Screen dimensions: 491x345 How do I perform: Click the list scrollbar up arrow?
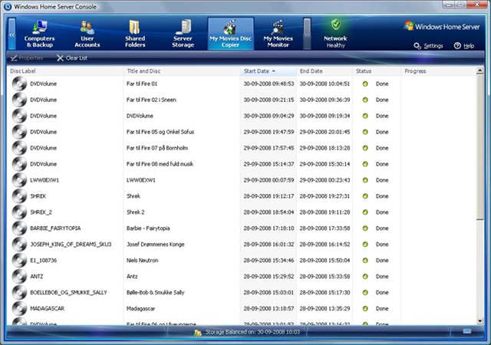479,71
